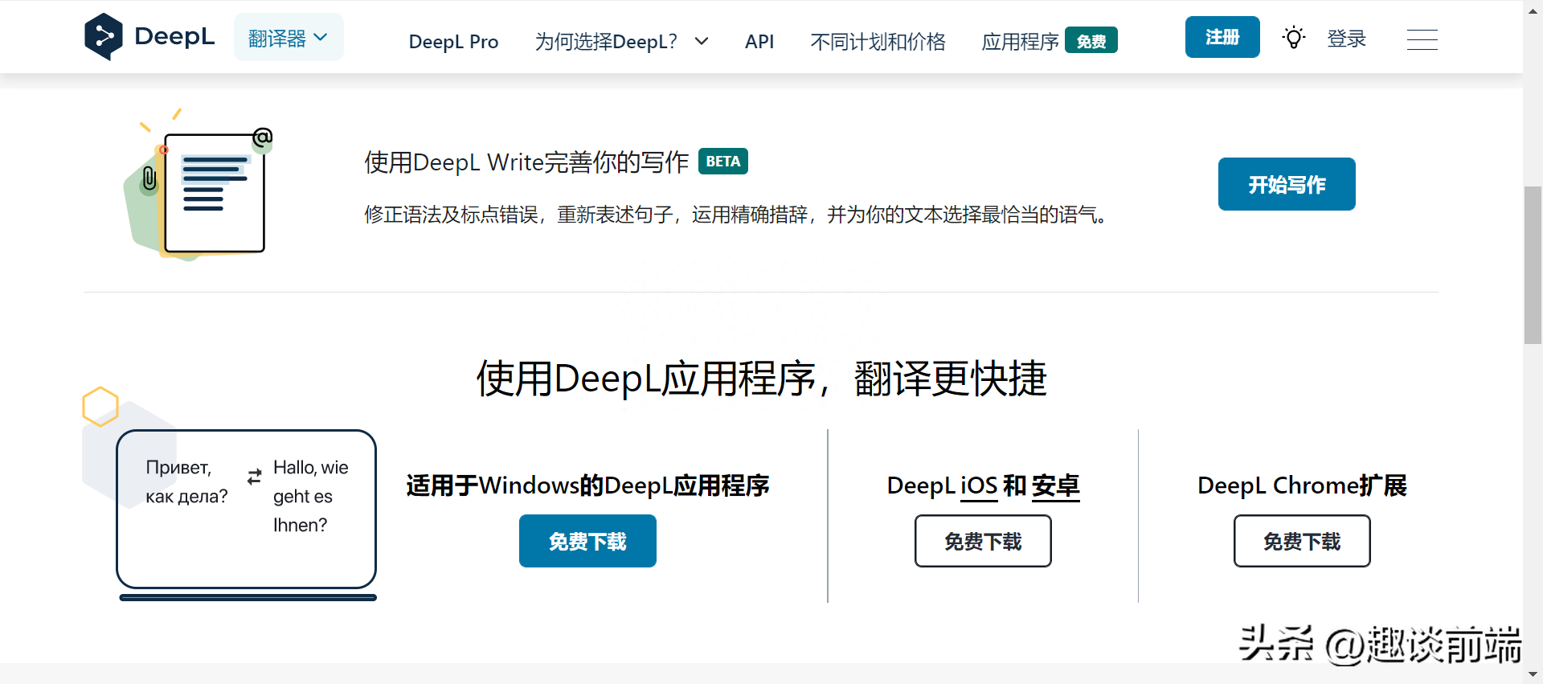Open the 安卓 link
This screenshot has width=1543, height=684.
(x=1056, y=486)
